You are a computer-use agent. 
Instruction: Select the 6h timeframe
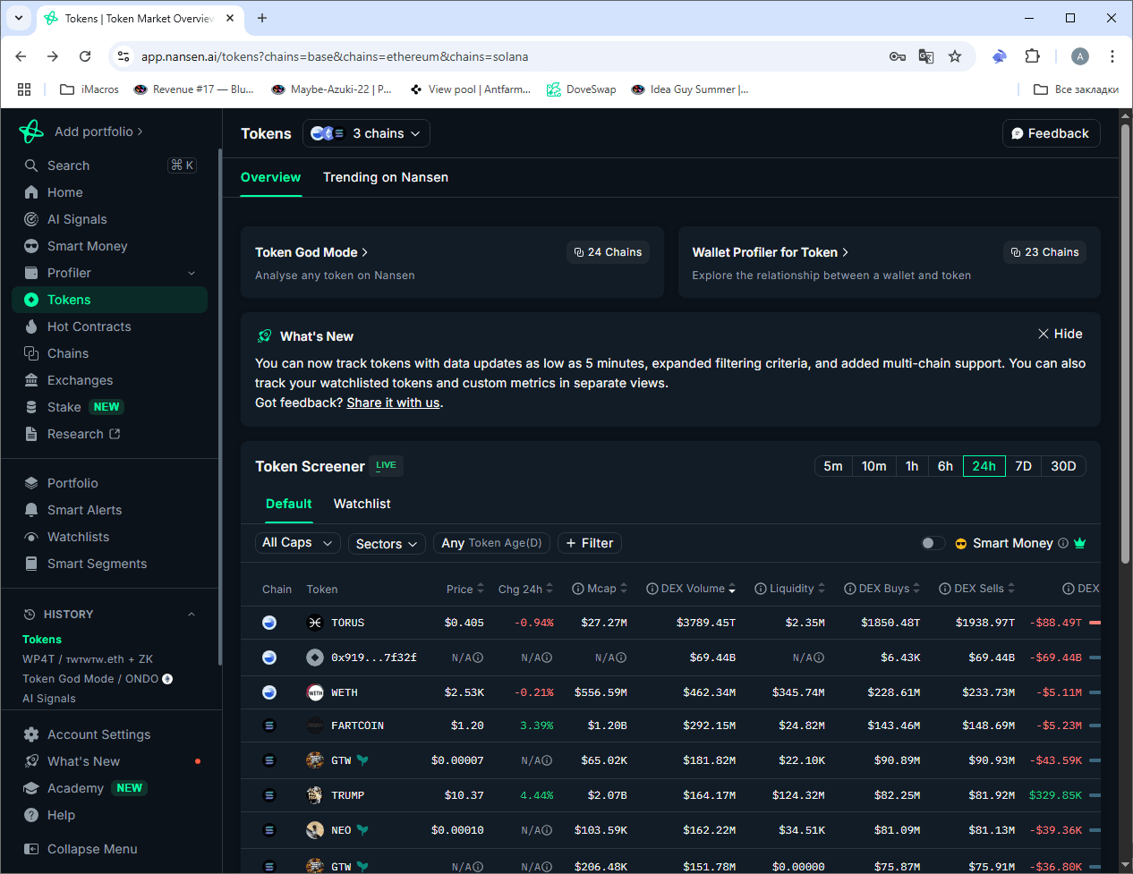click(x=945, y=466)
